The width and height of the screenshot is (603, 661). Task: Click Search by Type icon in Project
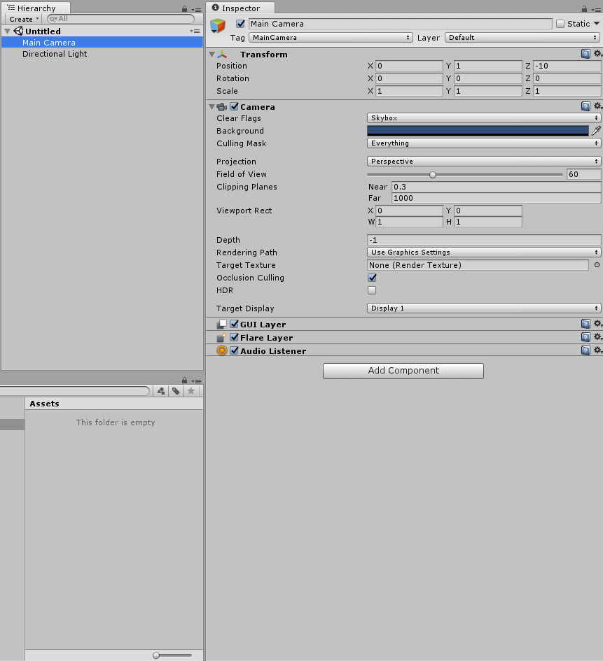coord(161,391)
